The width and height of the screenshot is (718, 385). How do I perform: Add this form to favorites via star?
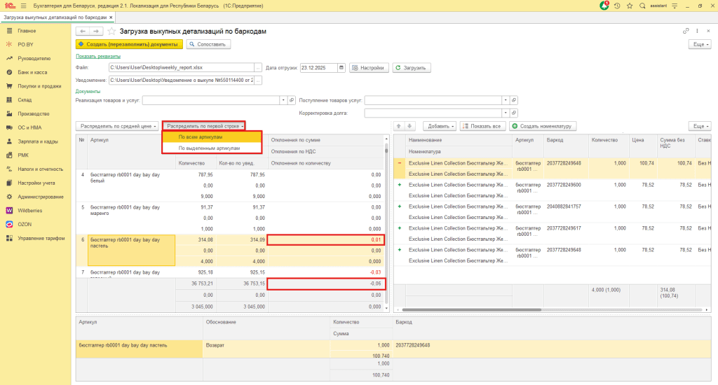point(111,31)
